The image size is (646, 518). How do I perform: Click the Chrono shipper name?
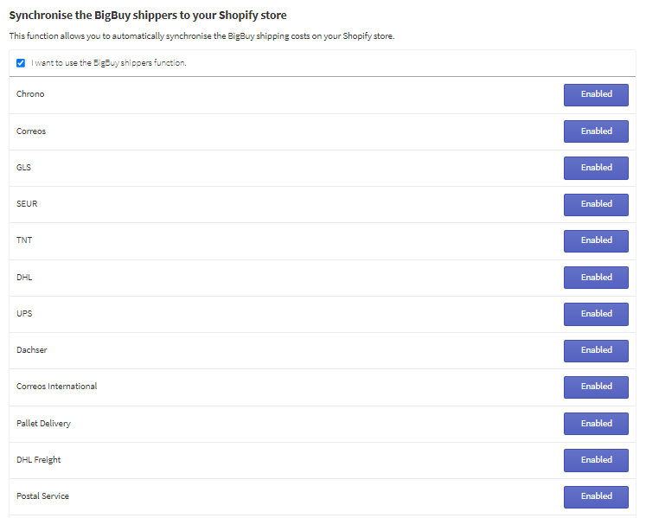30,94
